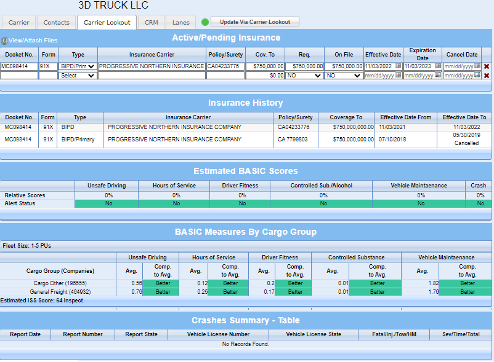Expand the On File NO dropdown in blank row
The height and width of the screenshot is (362, 494).
[344, 76]
